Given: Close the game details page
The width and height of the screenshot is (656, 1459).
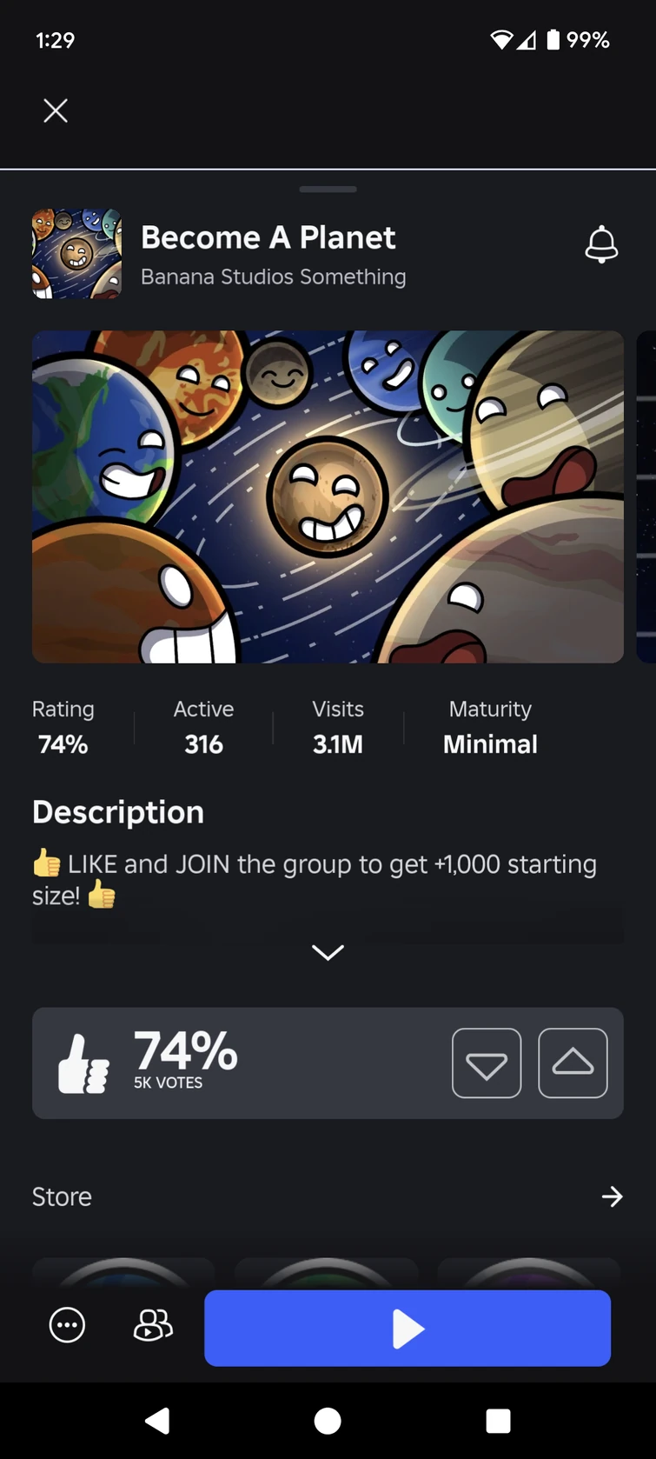Looking at the screenshot, I should [x=56, y=110].
